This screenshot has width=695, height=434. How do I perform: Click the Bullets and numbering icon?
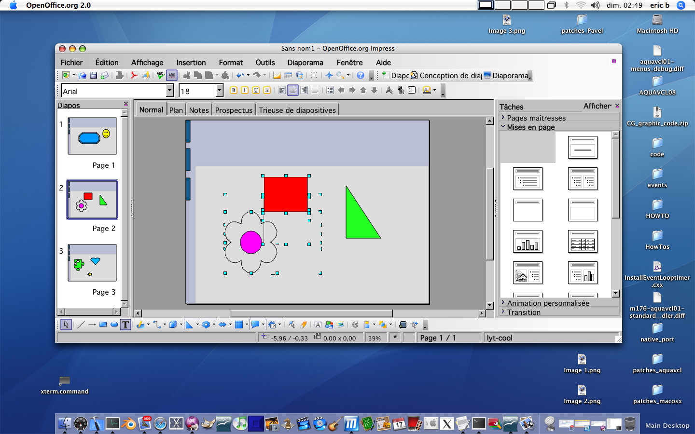tap(330, 90)
